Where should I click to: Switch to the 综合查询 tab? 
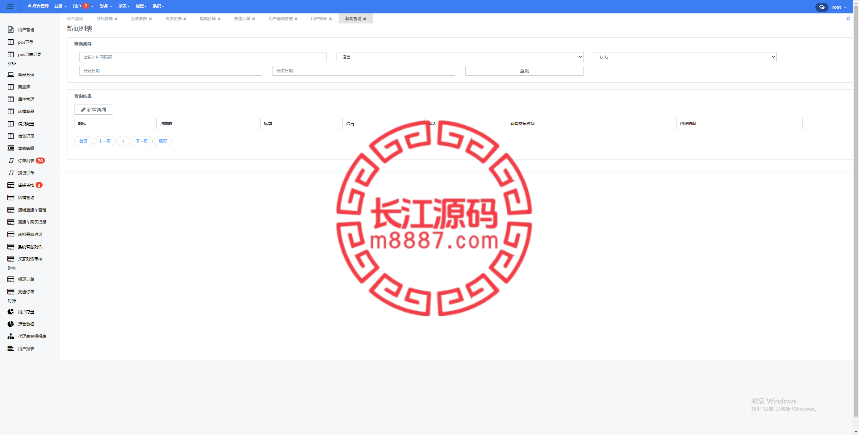[75, 19]
